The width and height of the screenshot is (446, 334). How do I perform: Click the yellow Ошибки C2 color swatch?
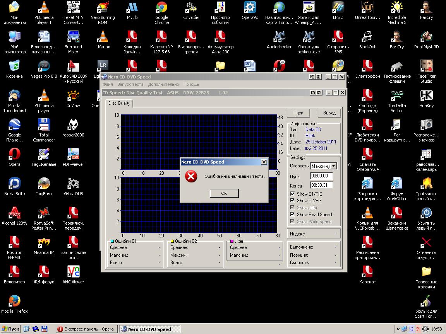coord(172,241)
